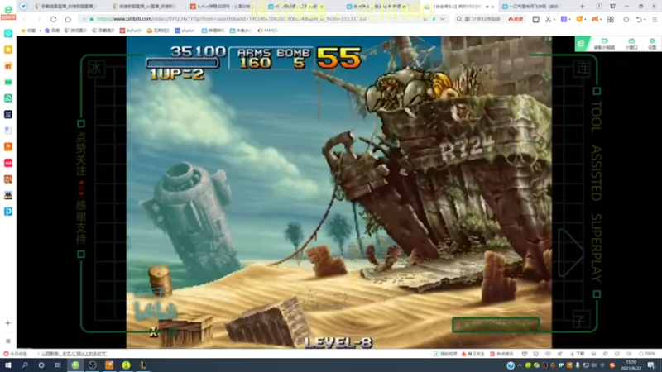This screenshot has height=372, width=662.
Task: Click the browser forward arrow
Action: point(38,19)
